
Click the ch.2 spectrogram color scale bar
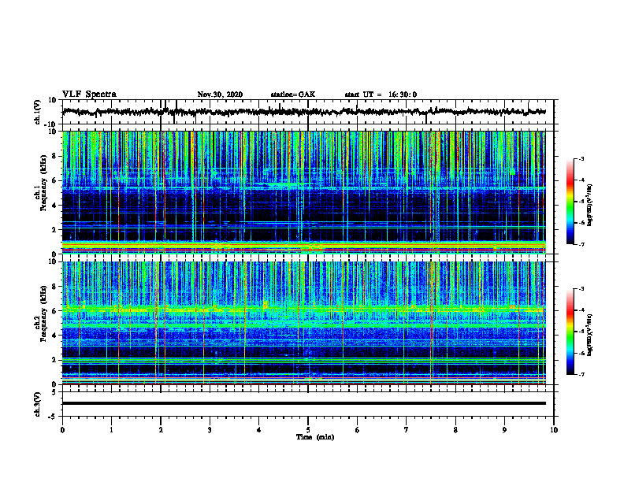(570, 332)
